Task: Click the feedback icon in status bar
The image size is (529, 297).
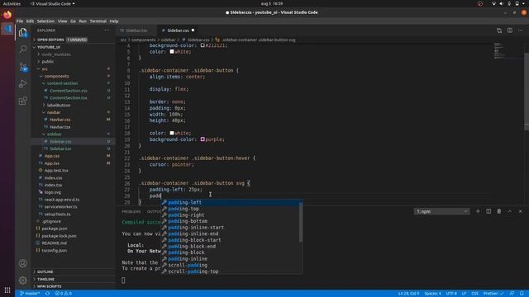Action: coord(512,294)
